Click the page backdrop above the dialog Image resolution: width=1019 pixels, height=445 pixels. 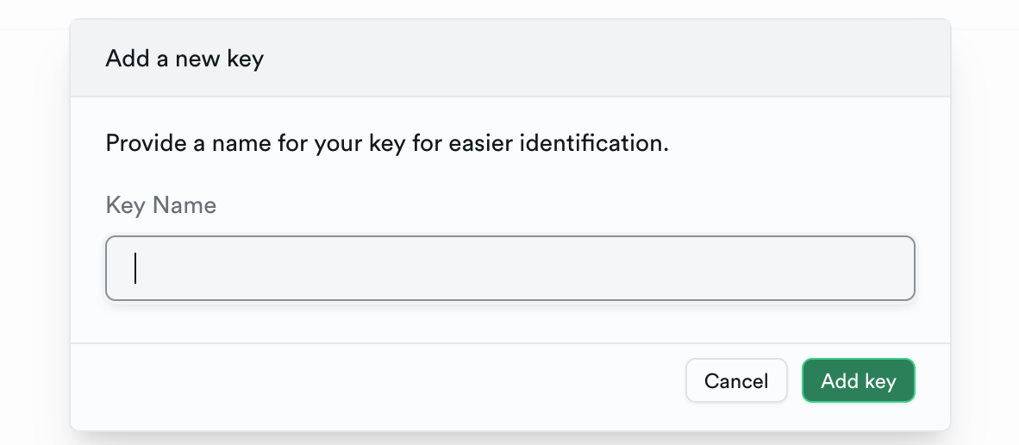coord(509,8)
